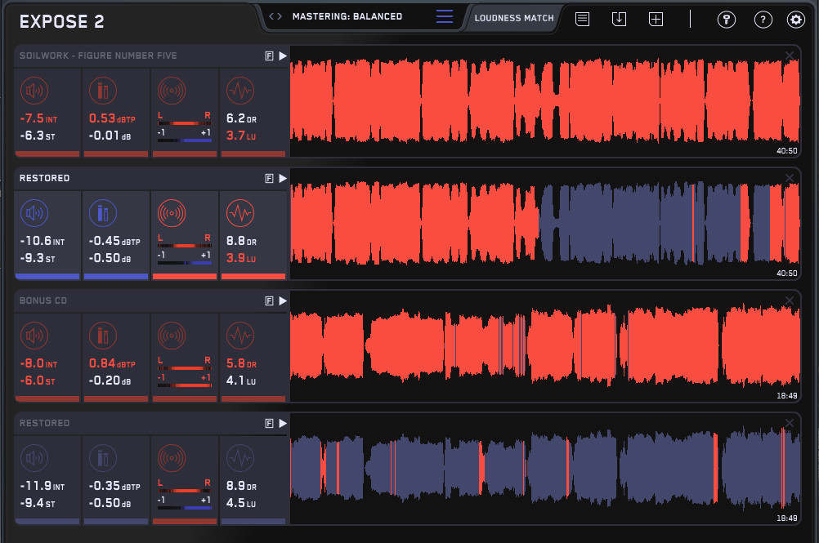Screen dimensions: 819x543
Task: Click dynamic range waveform icon in Bonus CD
Action: tap(239, 335)
